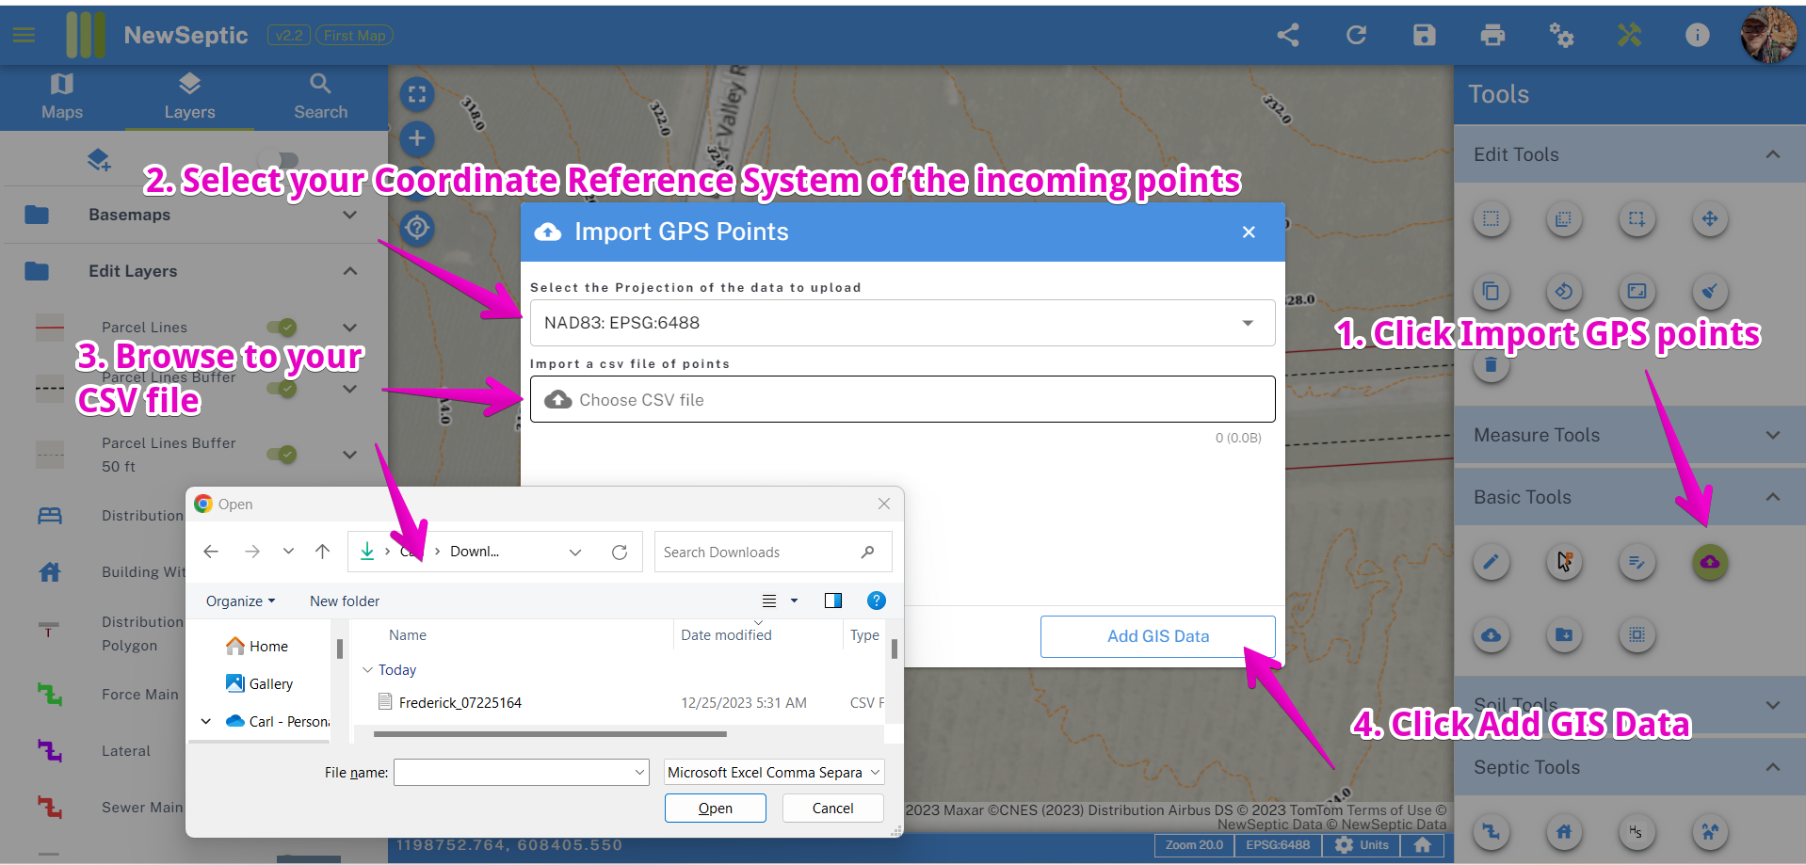Screen dimensions: 1806x865
Task: Open file type dropdown in Open dialog
Action: 774,773
